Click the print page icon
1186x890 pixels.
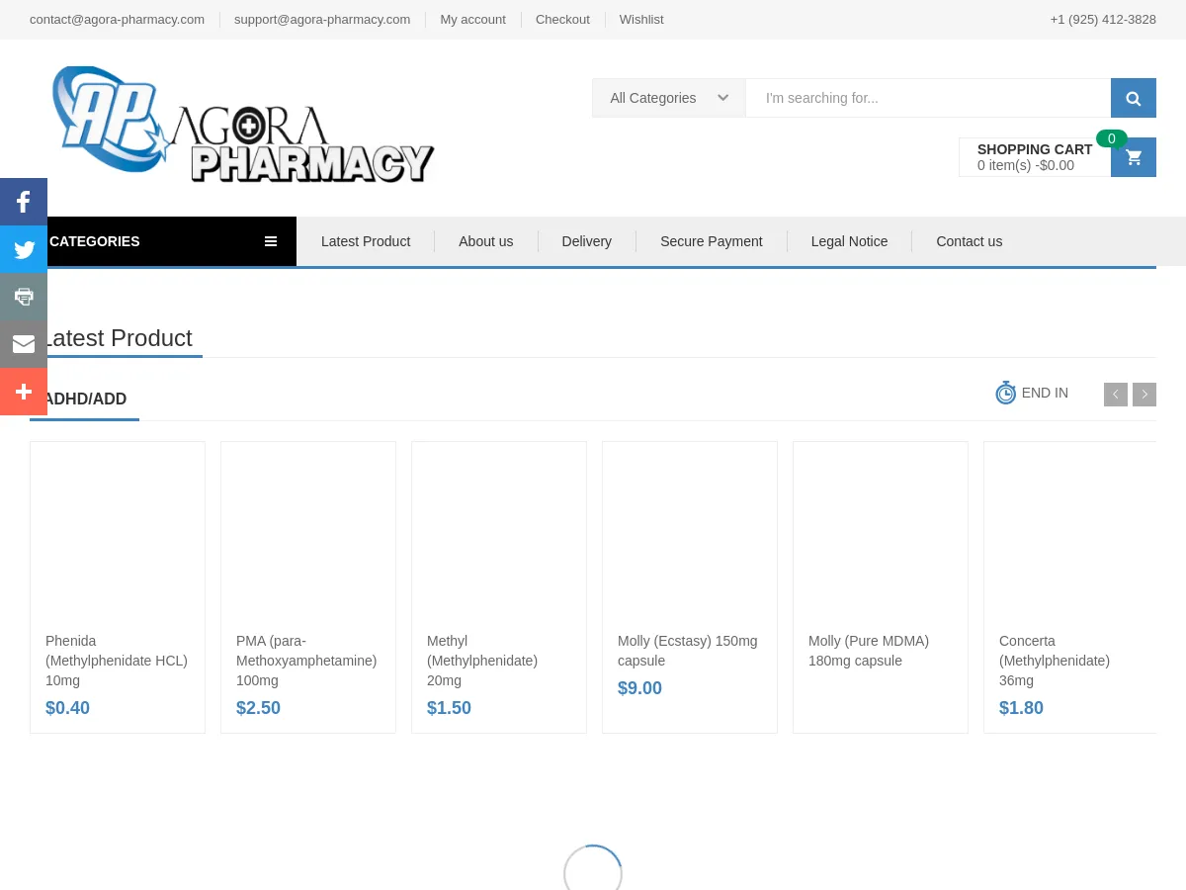point(23,297)
